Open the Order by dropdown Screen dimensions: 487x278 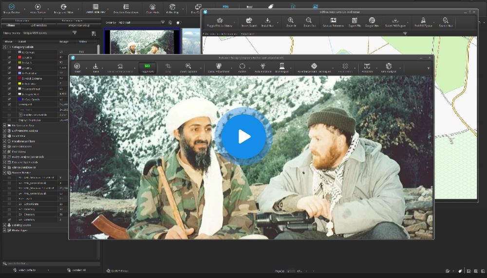click(x=141, y=22)
